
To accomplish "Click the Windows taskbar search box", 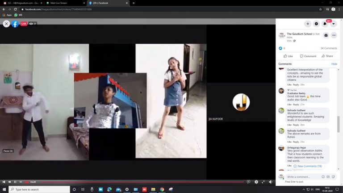I will pyautogui.click(x=39, y=189).
